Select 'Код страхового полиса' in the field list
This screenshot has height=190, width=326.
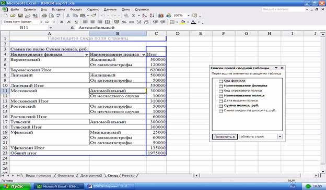point(242,91)
